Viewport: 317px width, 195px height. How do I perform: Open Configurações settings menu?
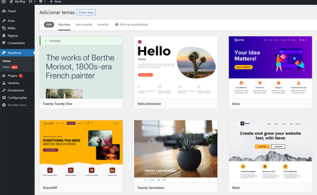pyautogui.click(x=17, y=97)
